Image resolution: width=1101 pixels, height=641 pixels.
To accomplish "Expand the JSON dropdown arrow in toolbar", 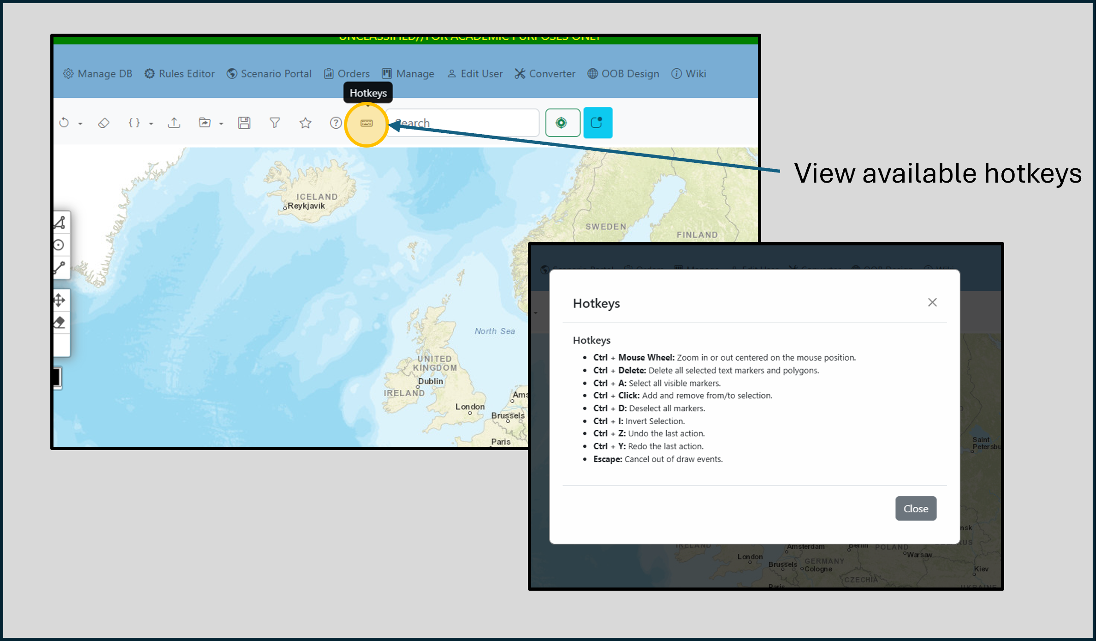I will point(151,124).
